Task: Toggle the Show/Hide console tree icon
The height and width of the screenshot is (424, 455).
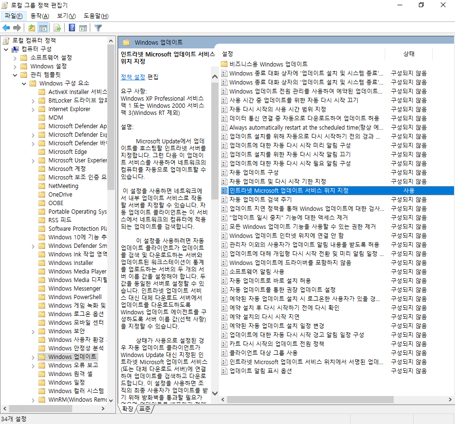Action: [x=43, y=28]
